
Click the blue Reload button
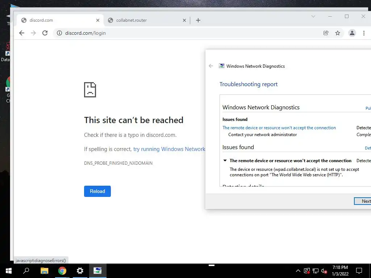click(97, 191)
